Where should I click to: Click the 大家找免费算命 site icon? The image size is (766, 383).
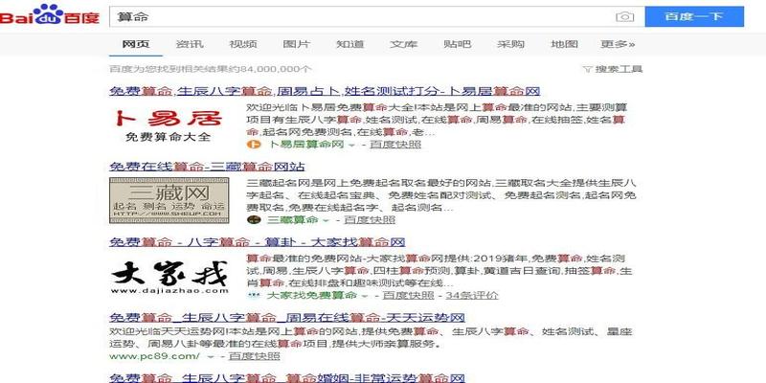point(253,295)
